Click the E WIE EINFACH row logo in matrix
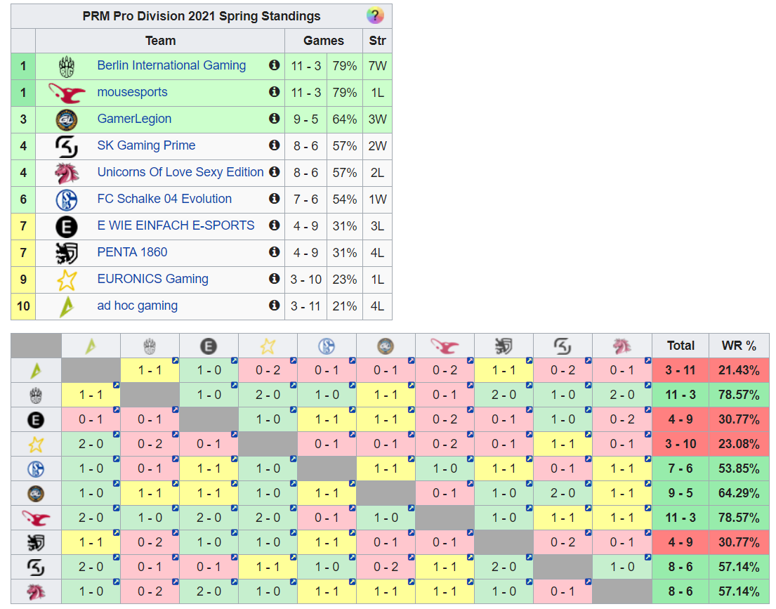This screenshot has width=776, height=609. (36, 420)
